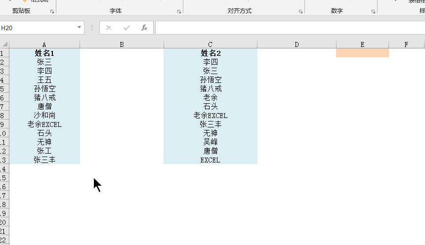
Task: Select cell containing 吴峰
Action: click(x=211, y=142)
